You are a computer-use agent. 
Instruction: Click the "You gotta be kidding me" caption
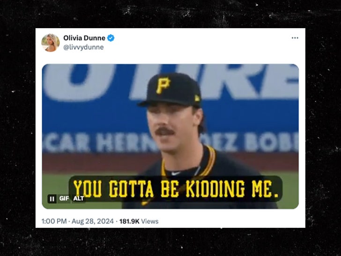[176, 188]
